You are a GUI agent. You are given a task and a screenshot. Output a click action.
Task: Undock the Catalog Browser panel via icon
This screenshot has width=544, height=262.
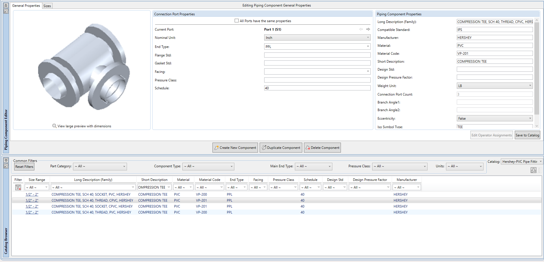(x=6, y=166)
